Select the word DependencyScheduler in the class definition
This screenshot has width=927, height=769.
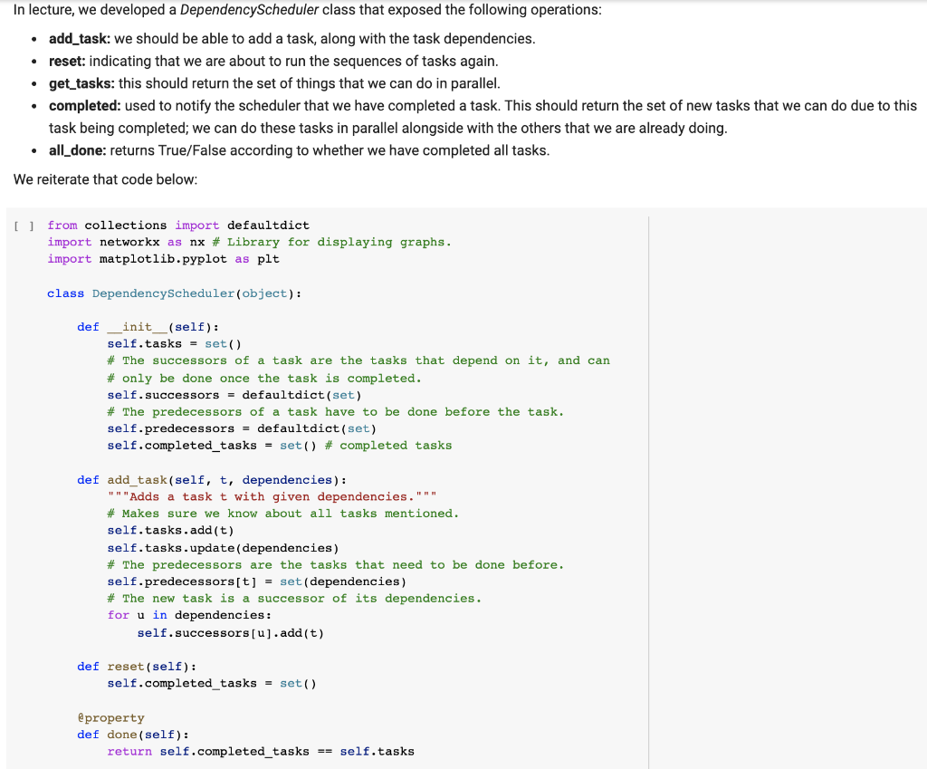coord(163,293)
